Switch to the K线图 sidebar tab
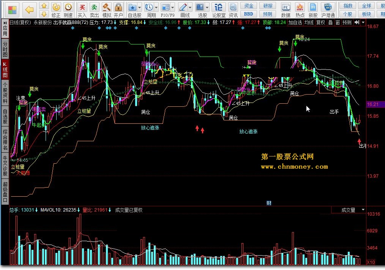Screen dimensions: 385x270 (x=5, y=69)
